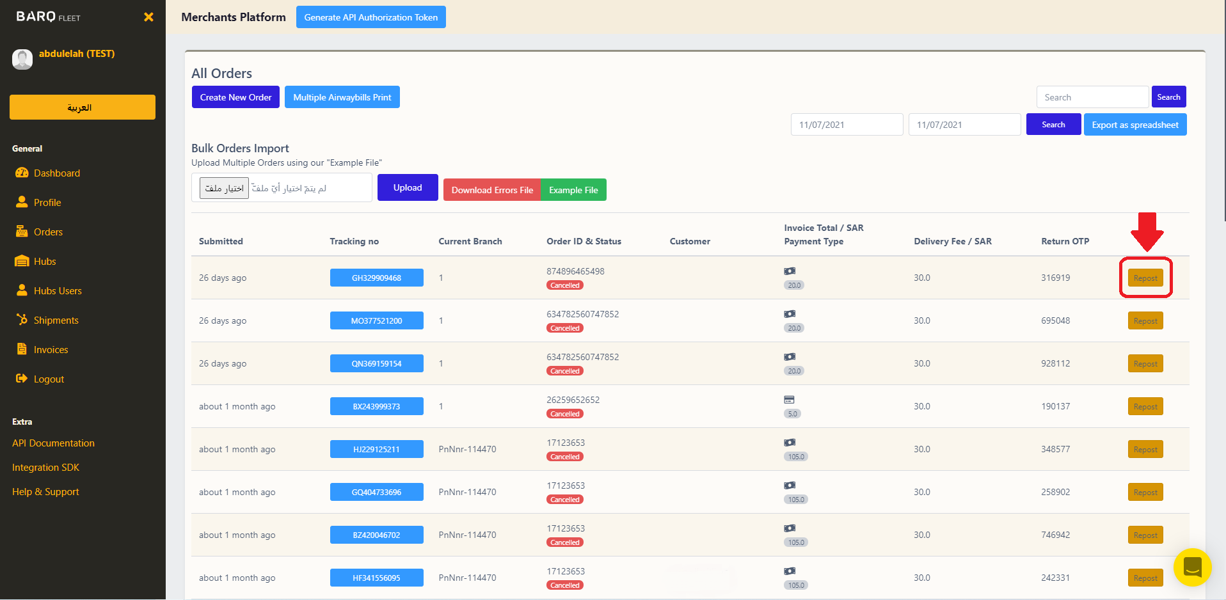
Task: Open Profile page
Action: tap(47, 202)
